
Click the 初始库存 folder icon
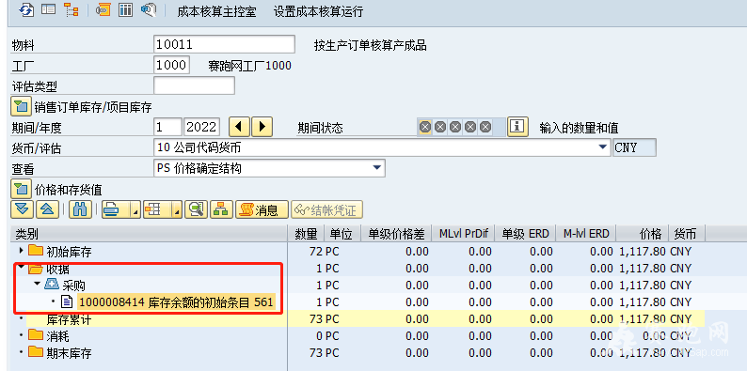click(x=35, y=250)
